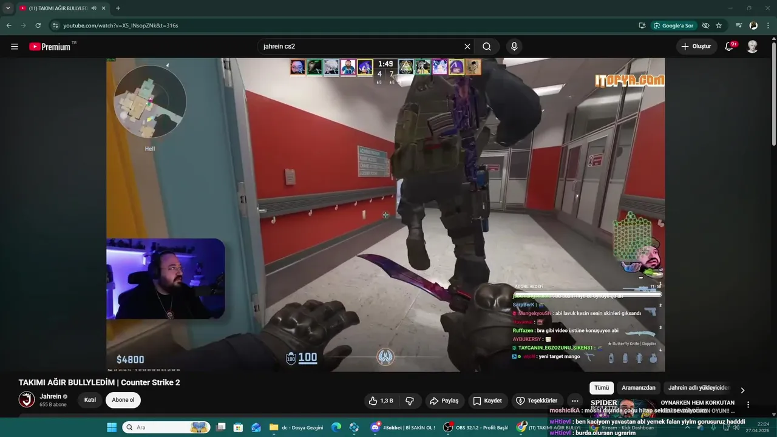The image size is (777, 437).
Task: Click the install/cast screen icon in address bar
Action: pyautogui.click(x=642, y=25)
